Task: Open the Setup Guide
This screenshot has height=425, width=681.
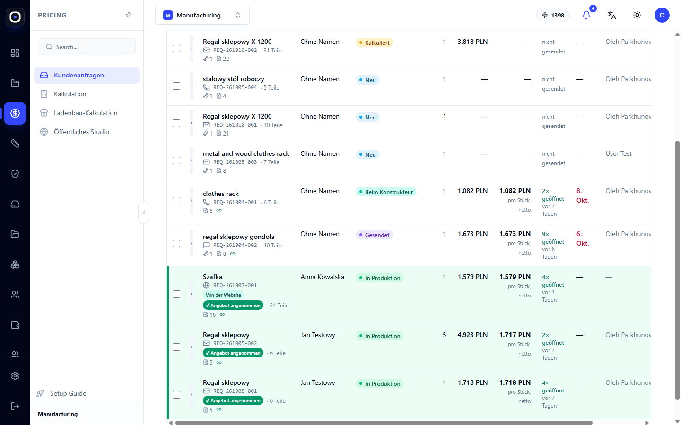Action: [68, 393]
